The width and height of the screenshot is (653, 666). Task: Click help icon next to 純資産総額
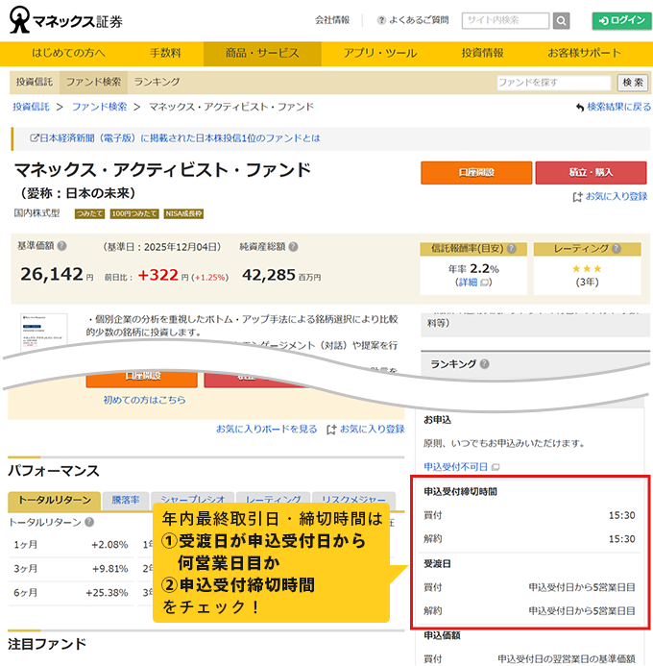pyautogui.click(x=293, y=247)
